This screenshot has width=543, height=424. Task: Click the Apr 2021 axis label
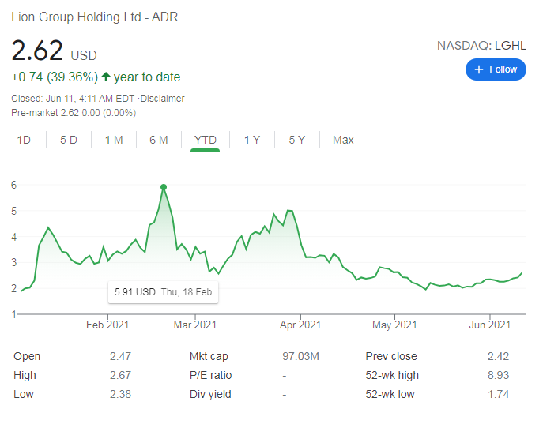click(x=300, y=325)
